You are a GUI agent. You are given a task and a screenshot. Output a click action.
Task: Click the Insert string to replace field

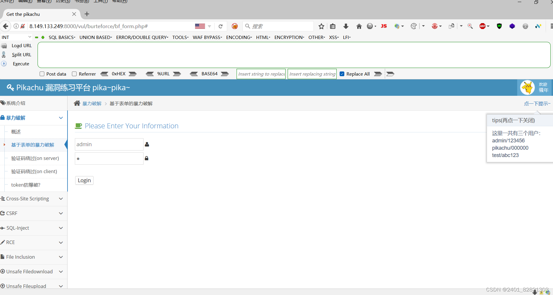(x=261, y=74)
